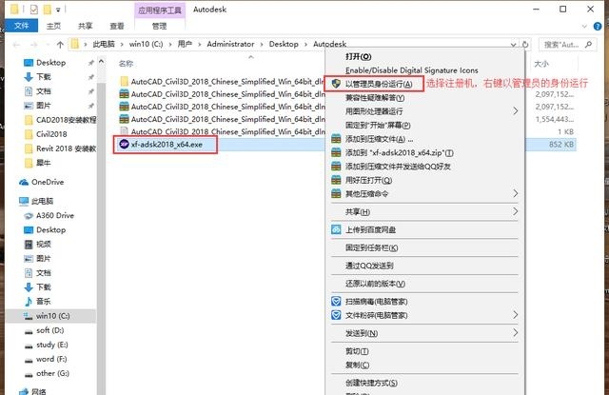Viewport: 609px width, 395px height.
Task: Click chevron after Administrator in breadcrumb
Action: pyautogui.click(x=262, y=45)
